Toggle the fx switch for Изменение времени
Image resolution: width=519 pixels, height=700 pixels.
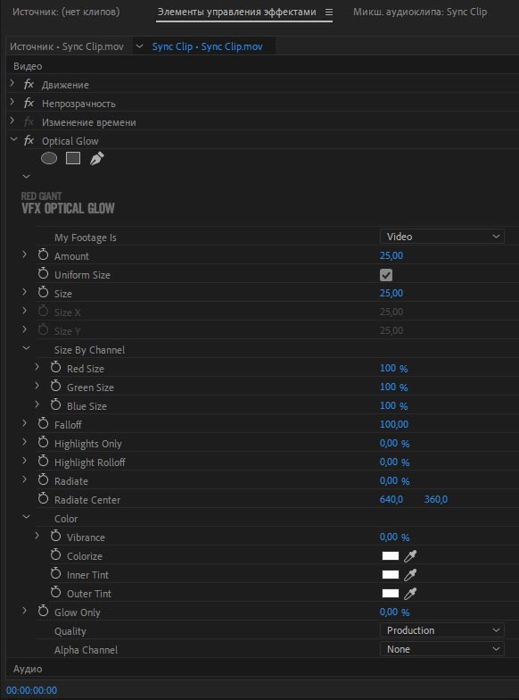click(29, 121)
